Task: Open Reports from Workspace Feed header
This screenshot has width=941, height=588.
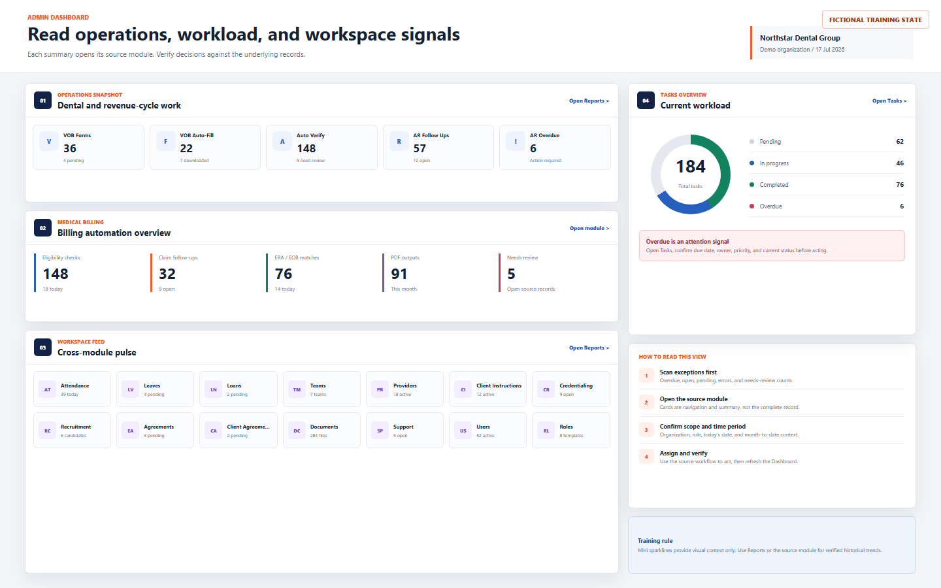Action: [589, 348]
